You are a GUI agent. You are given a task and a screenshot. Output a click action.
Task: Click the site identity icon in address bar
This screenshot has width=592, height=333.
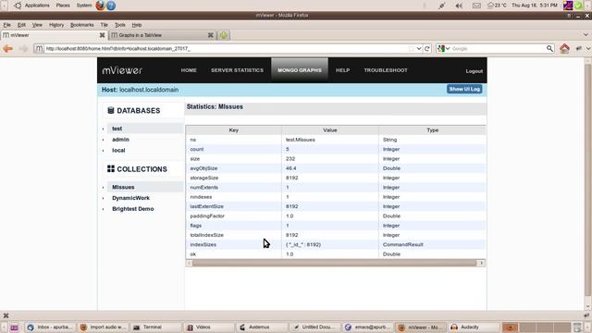click(39, 48)
